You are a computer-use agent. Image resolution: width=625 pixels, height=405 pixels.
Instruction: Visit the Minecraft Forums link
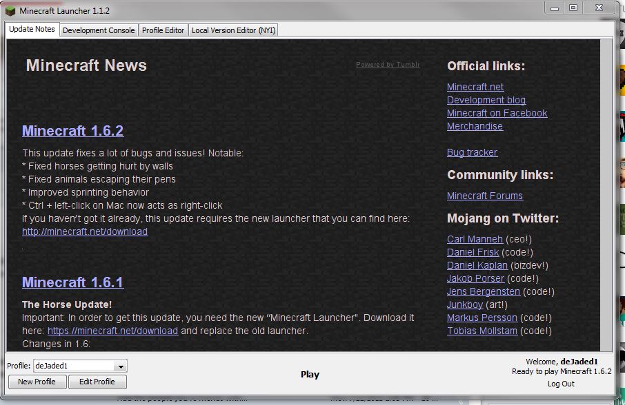(485, 196)
